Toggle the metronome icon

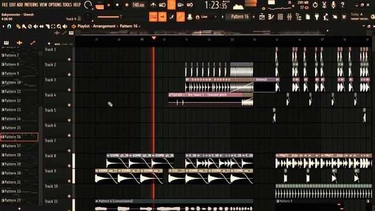[x=154, y=5]
